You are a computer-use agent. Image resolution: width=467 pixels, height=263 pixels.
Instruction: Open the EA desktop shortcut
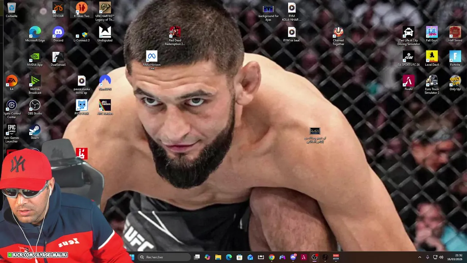(11, 83)
